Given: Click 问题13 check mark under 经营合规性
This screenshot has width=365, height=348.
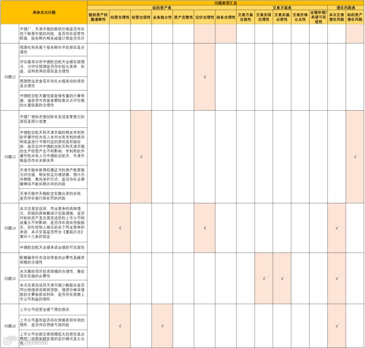Looking at the screenshot, I should point(141,157).
